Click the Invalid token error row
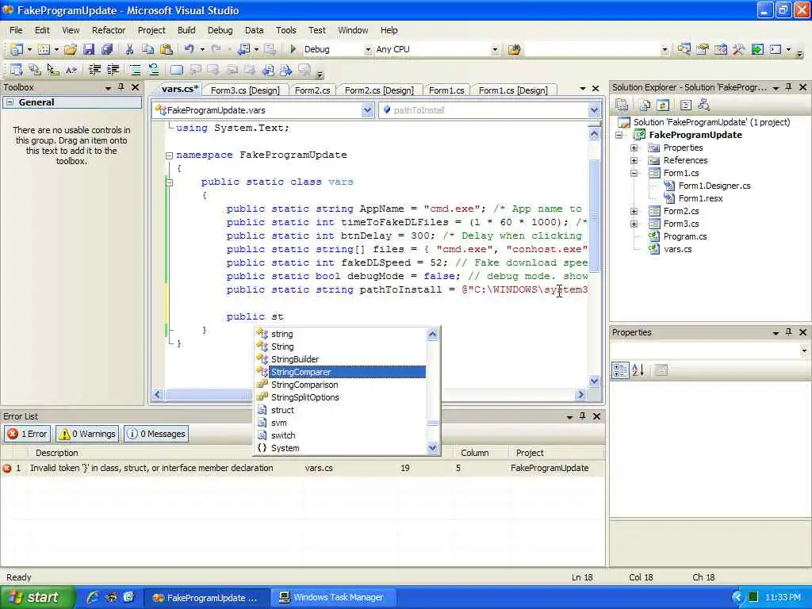 click(x=303, y=468)
